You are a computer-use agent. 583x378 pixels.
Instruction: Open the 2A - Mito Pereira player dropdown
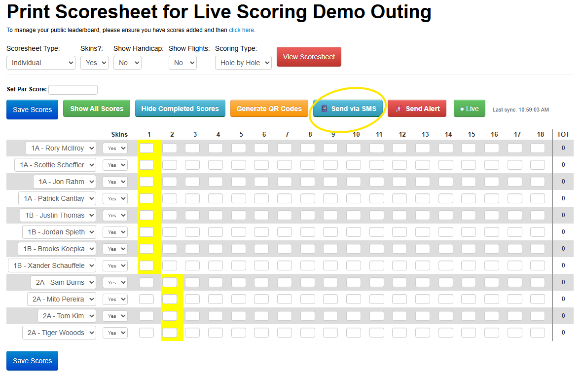point(61,299)
